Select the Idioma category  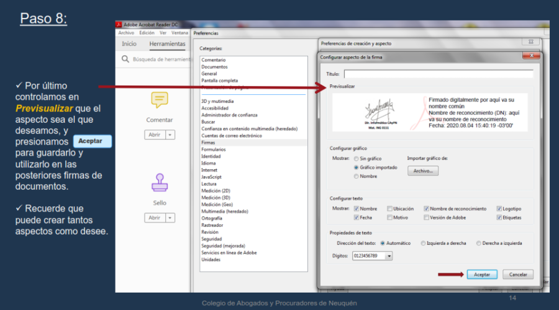tap(209, 163)
